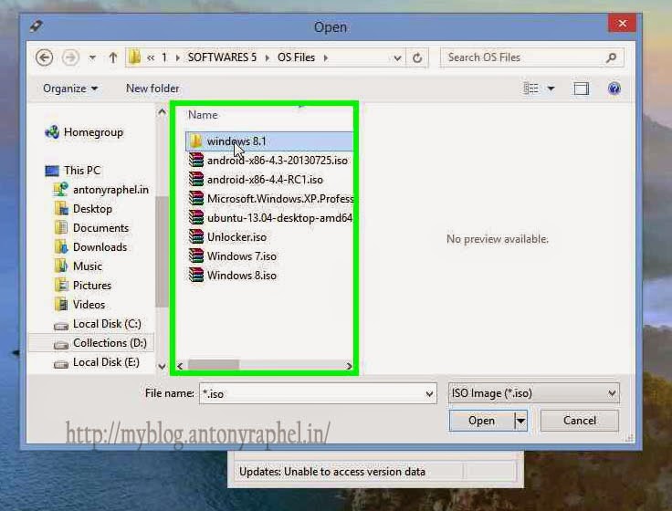Viewport: 672px width, 511px height.
Task: Go up one folder level
Action: [x=113, y=57]
